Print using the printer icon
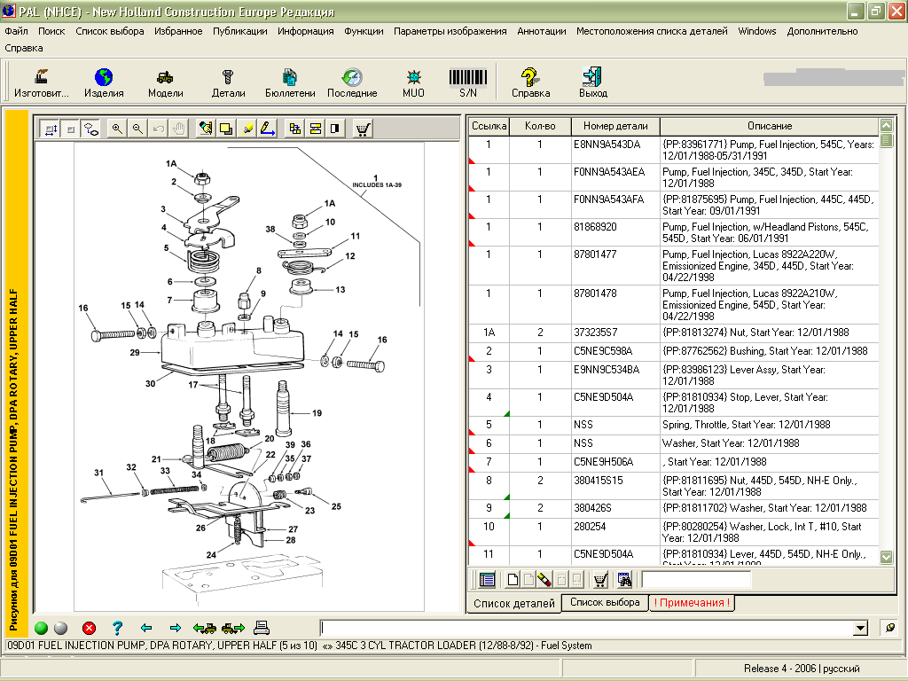This screenshot has width=908, height=681. pyautogui.click(x=262, y=628)
